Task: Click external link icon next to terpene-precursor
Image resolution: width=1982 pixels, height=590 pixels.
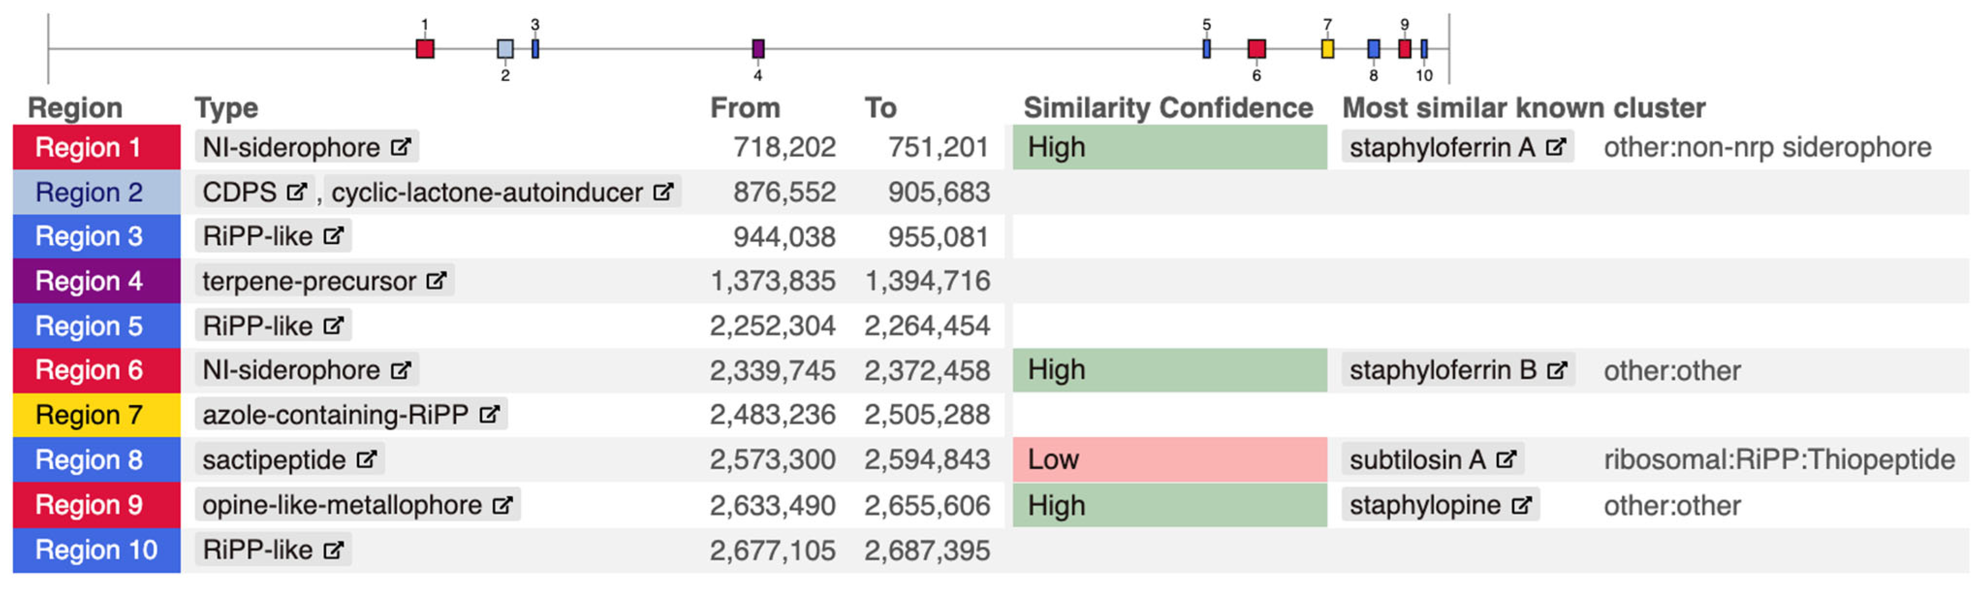Action: coord(436,281)
